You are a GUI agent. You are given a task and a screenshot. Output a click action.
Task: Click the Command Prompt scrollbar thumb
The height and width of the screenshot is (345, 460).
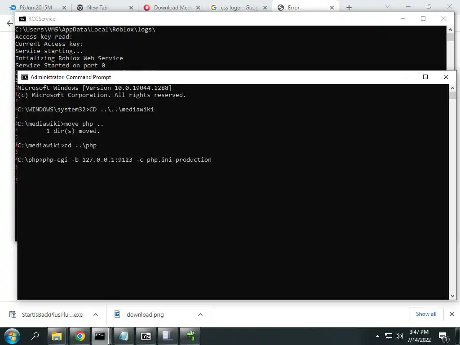pyautogui.click(x=452, y=96)
